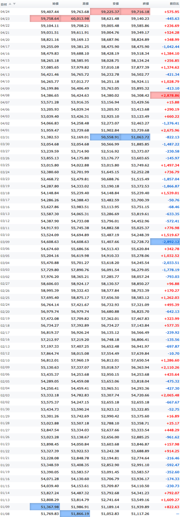This screenshot has width=180, height=517.
Task: Select the 04/24 date row
Action: pyautogui.click(x=90, y=12)
